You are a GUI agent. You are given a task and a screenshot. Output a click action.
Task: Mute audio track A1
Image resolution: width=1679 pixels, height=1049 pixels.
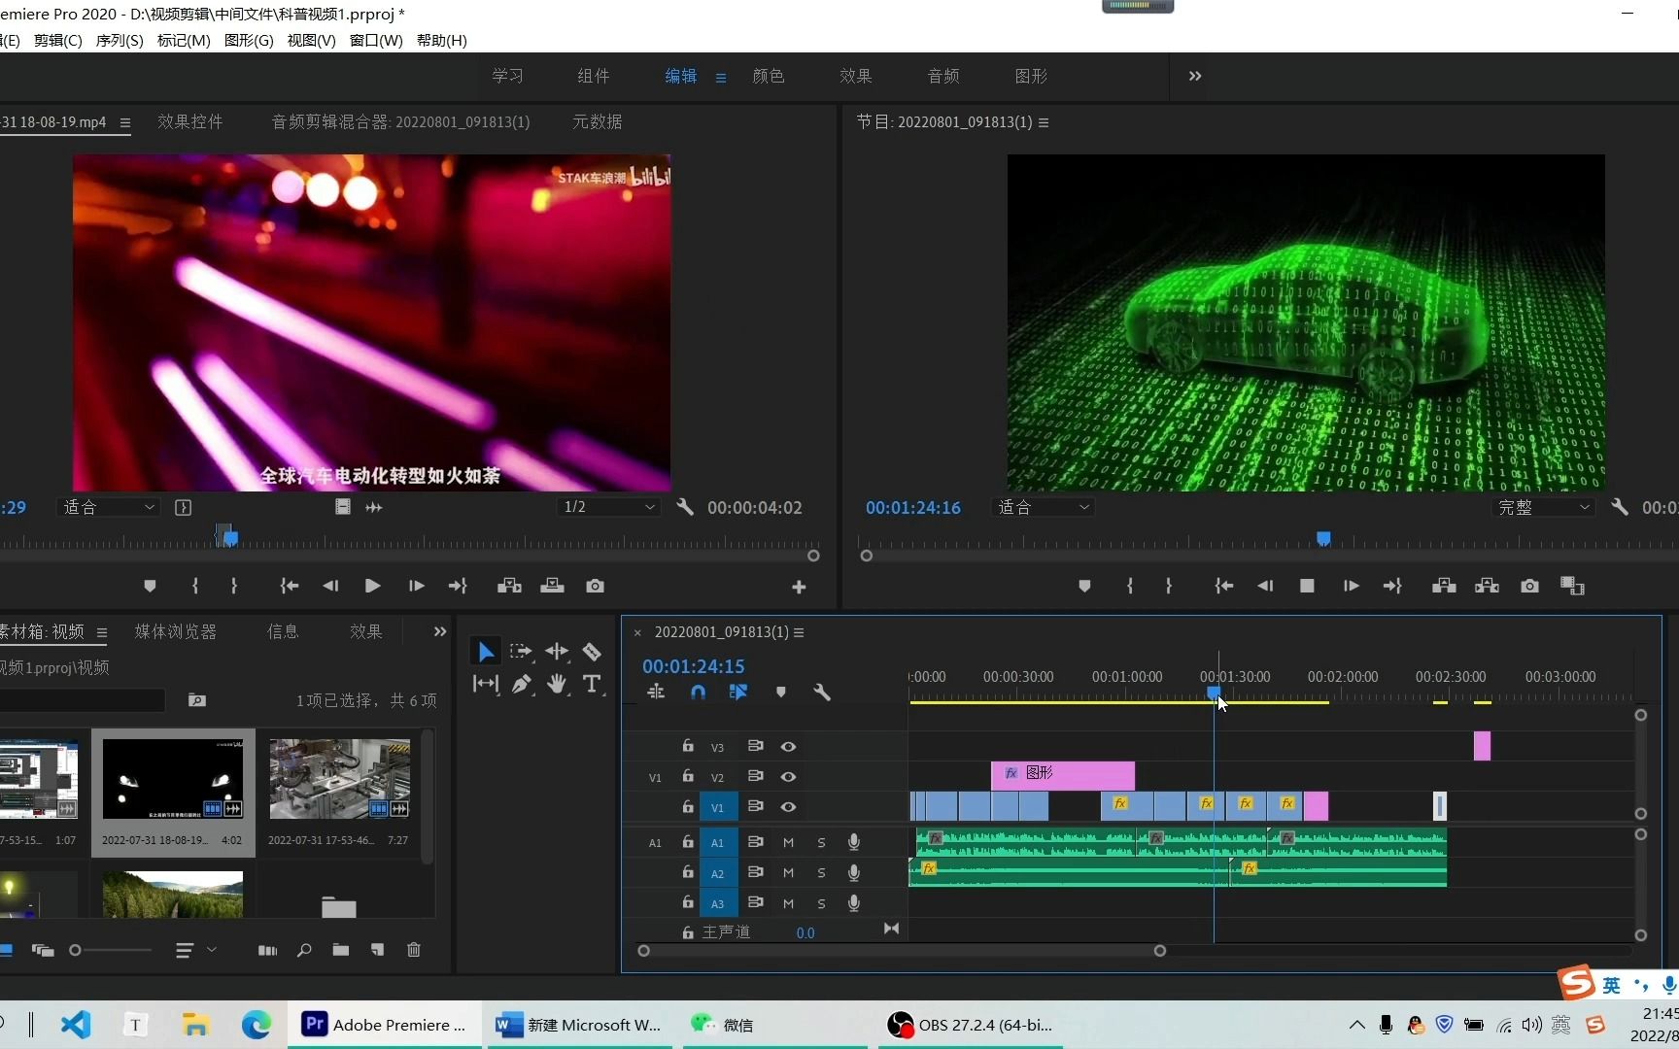[x=788, y=842]
